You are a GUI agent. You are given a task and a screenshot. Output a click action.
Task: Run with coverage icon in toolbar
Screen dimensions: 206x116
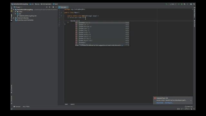pos(184,4)
